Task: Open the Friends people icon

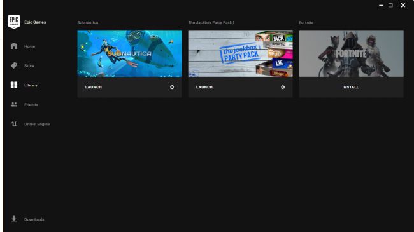Action: 14,104
